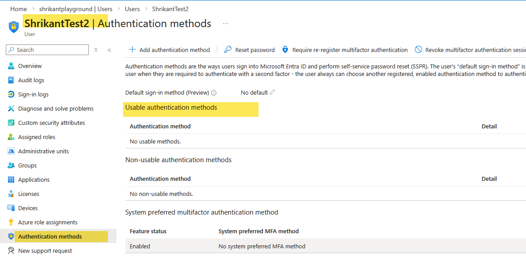The width and height of the screenshot is (526, 259).
Task: Click Revoke multifactor authentication sessions
Action: pyautogui.click(x=470, y=50)
